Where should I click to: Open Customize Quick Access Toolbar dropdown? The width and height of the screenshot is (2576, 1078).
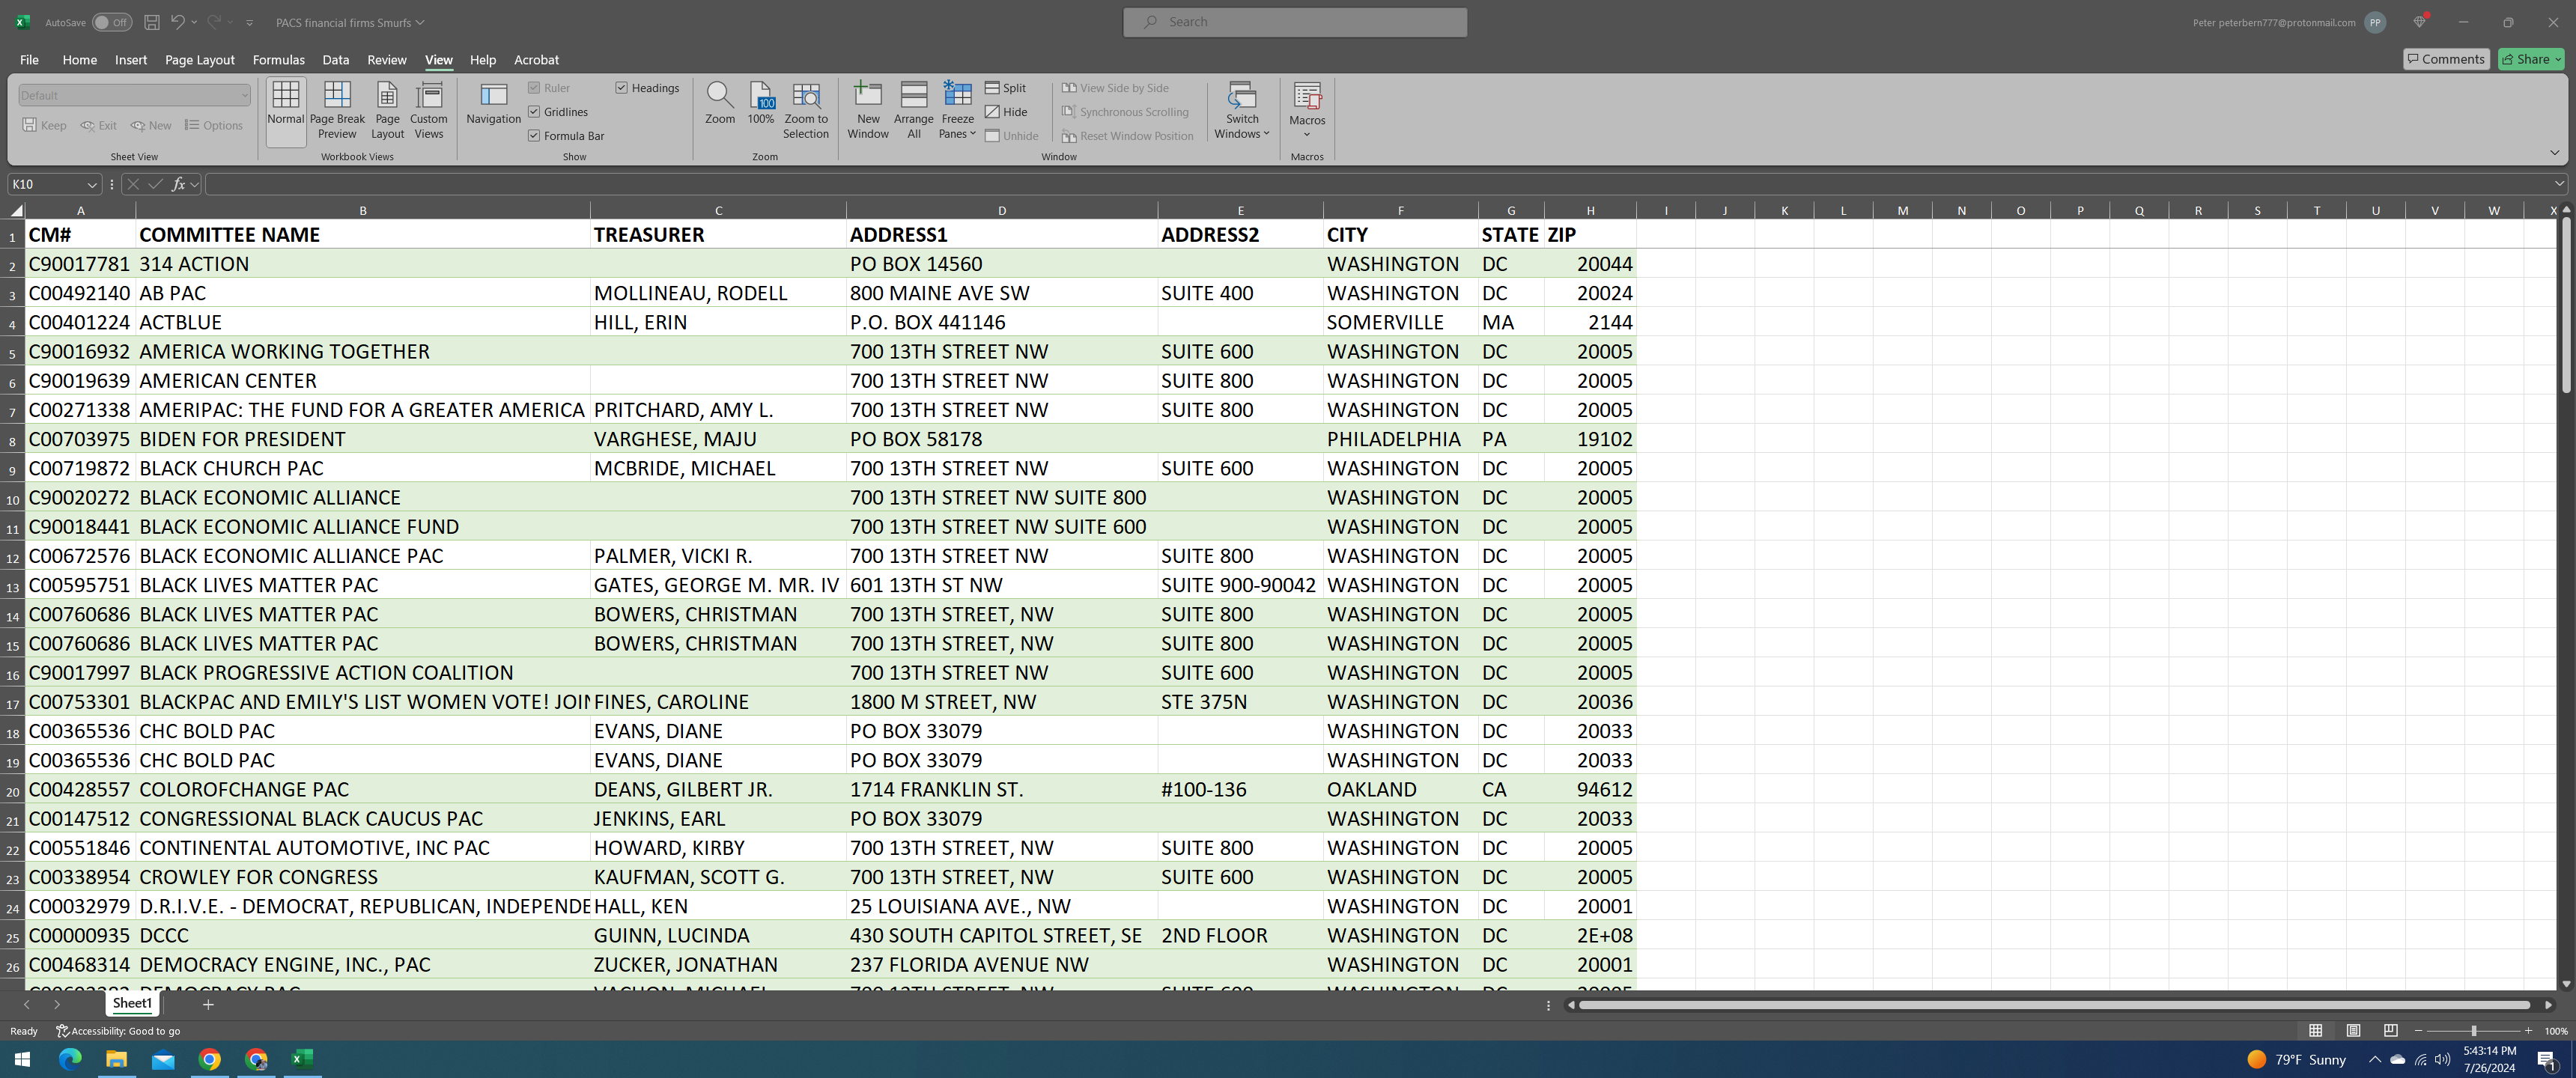[x=250, y=22]
